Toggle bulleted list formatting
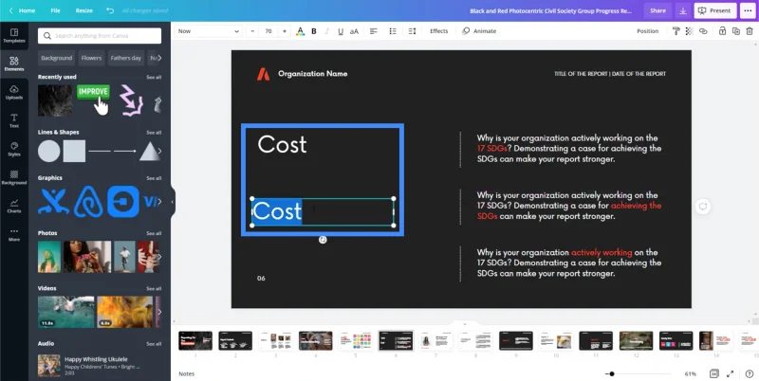 [x=393, y=31]
